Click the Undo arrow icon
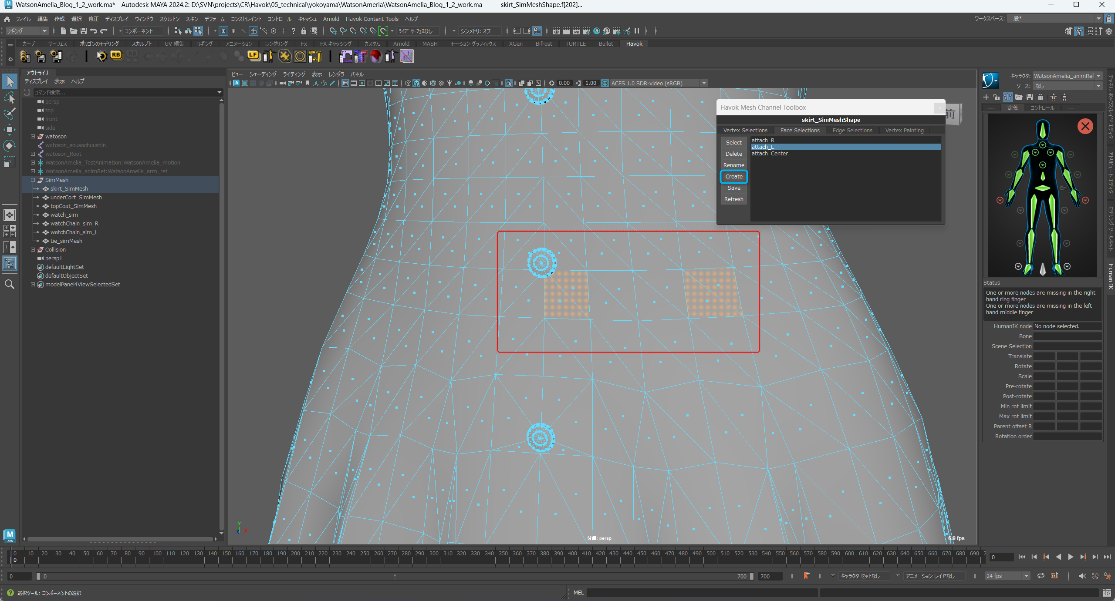1115x601 pixels. coord(93,31)
